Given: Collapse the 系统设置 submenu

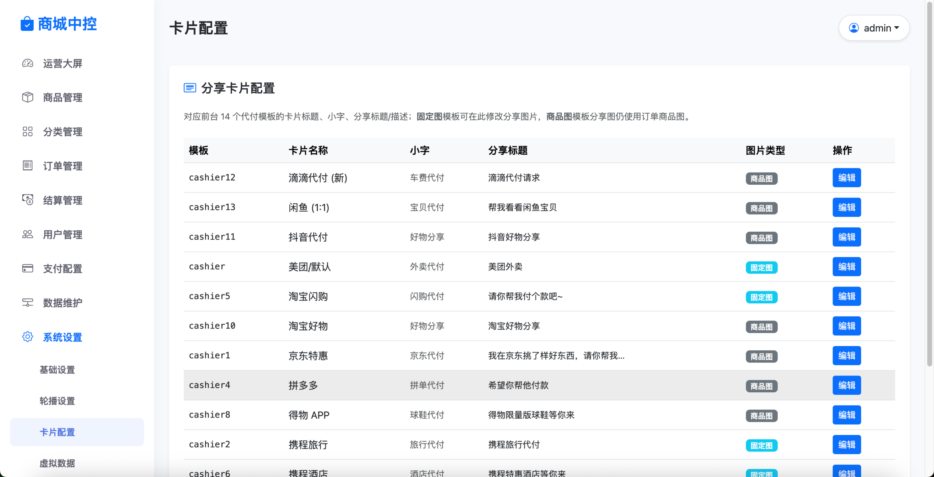Looking at the screenshot, I should click(x=62, y=337).
